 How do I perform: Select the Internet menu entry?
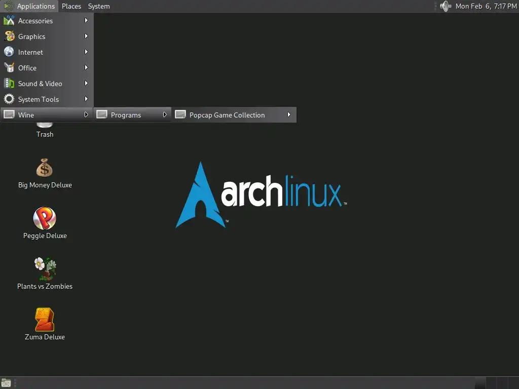click(x=47, y=52)
